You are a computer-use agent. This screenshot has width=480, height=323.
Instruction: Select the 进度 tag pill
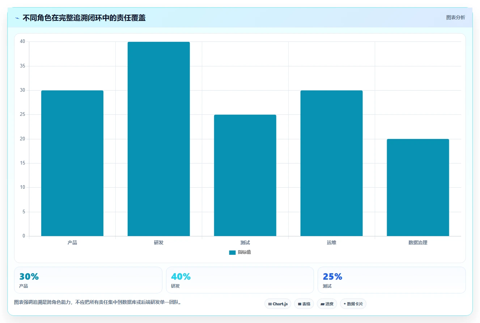(327, 304)
